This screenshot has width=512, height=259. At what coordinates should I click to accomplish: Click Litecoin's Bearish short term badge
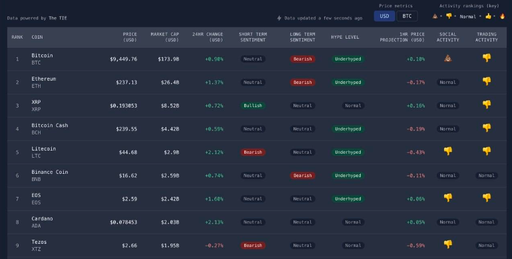tap(253, 152)
